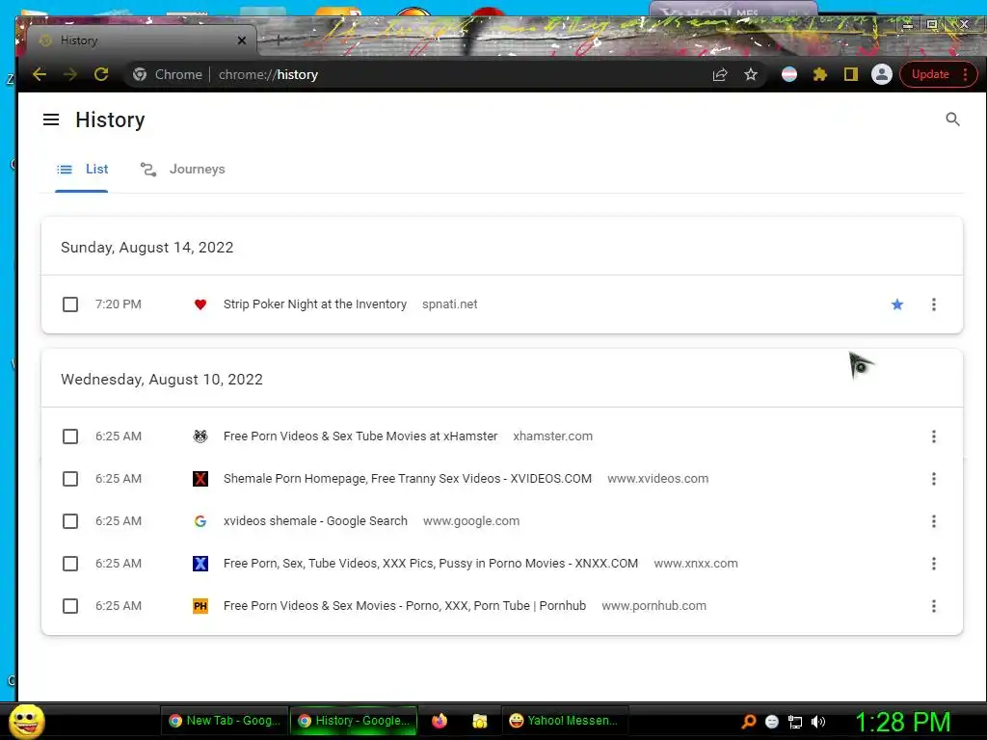Image resolution: width=987 pixels, height=740 pixels.
Task: Check the Google Search history entry
Action: click(x=70, y=521)
